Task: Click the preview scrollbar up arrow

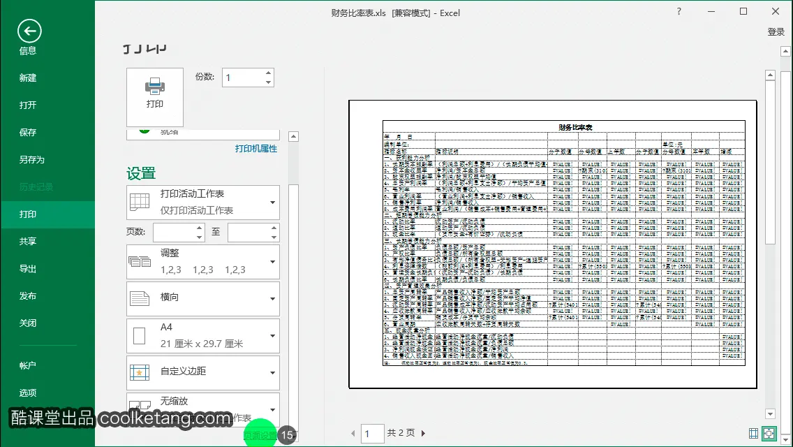Action: click(770, 75)
